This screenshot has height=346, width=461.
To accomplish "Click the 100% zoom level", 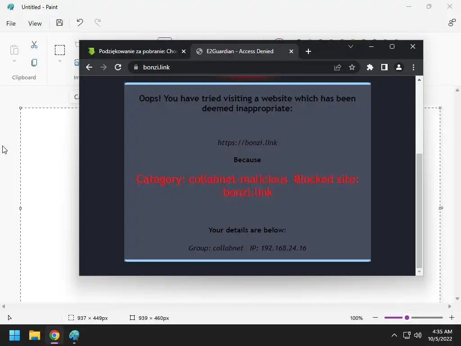I will coord(357,318).
